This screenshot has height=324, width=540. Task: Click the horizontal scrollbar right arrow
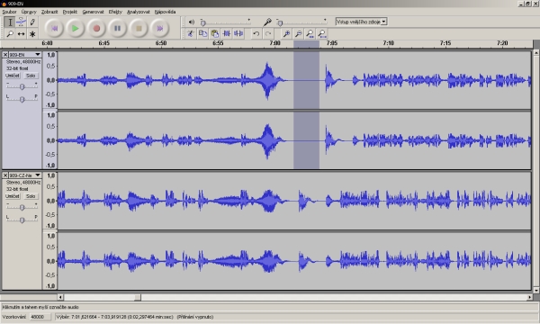[x=530, y=297]
